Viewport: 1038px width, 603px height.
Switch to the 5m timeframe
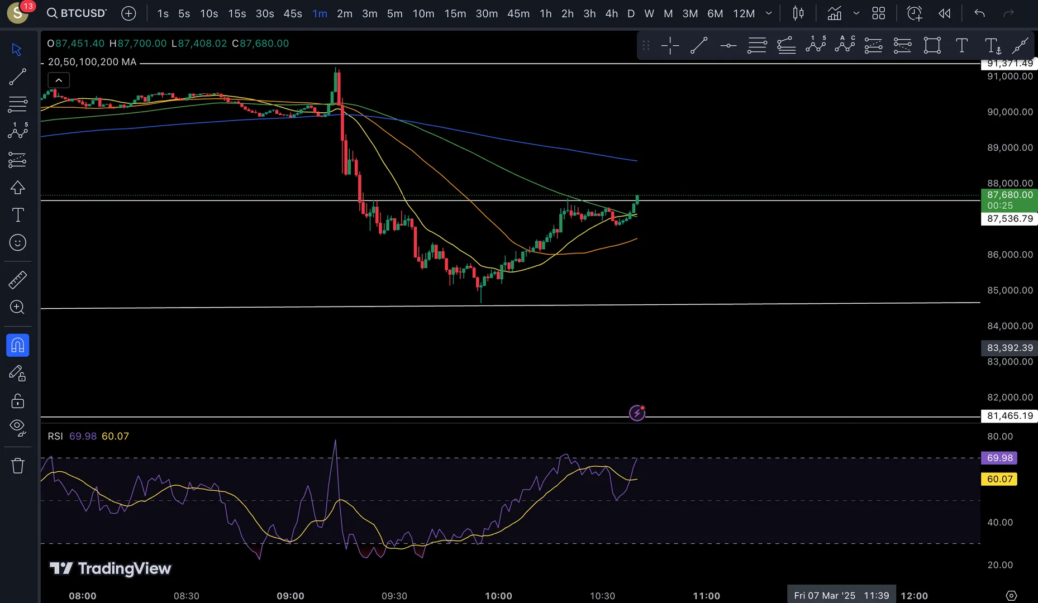coord(394,13)
